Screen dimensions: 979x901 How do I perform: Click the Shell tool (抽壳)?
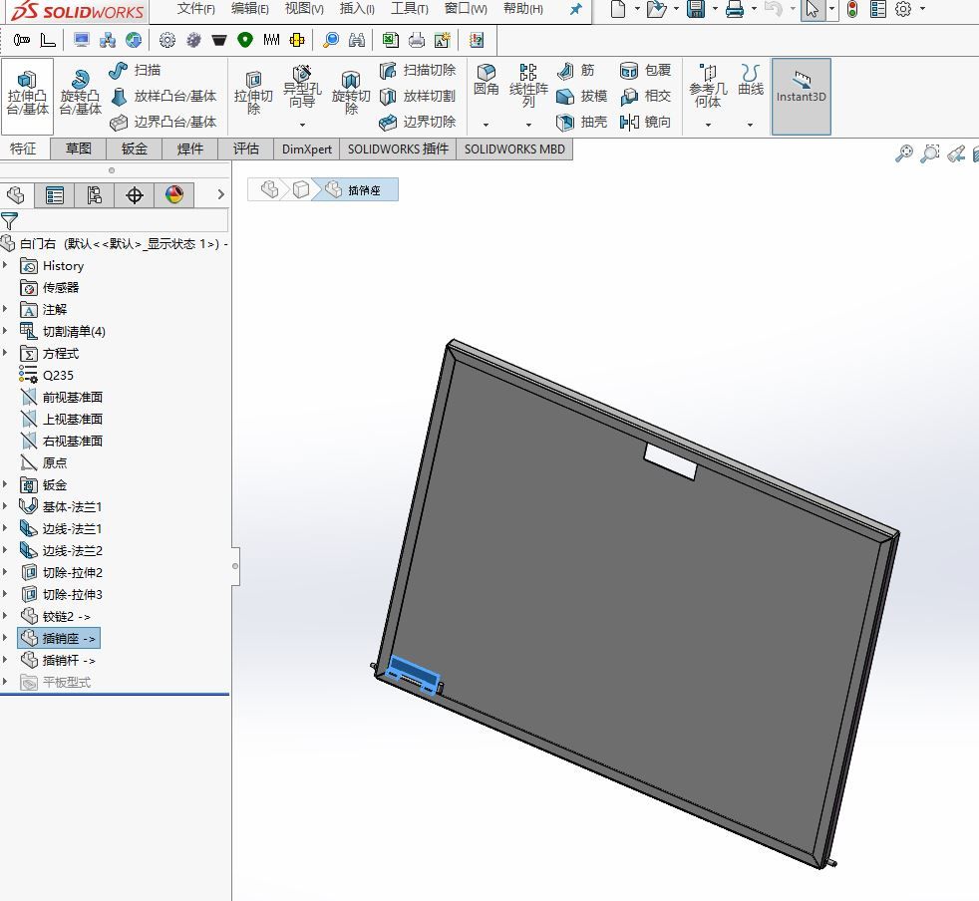point(581,122)
